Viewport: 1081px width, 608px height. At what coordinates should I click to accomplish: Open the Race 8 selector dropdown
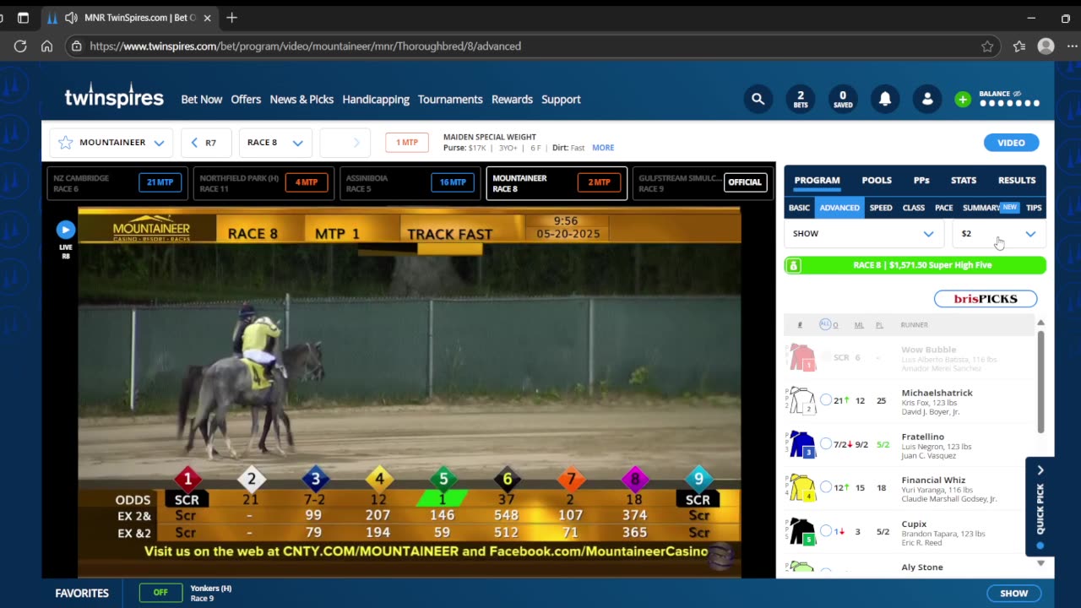click(275, 143)
